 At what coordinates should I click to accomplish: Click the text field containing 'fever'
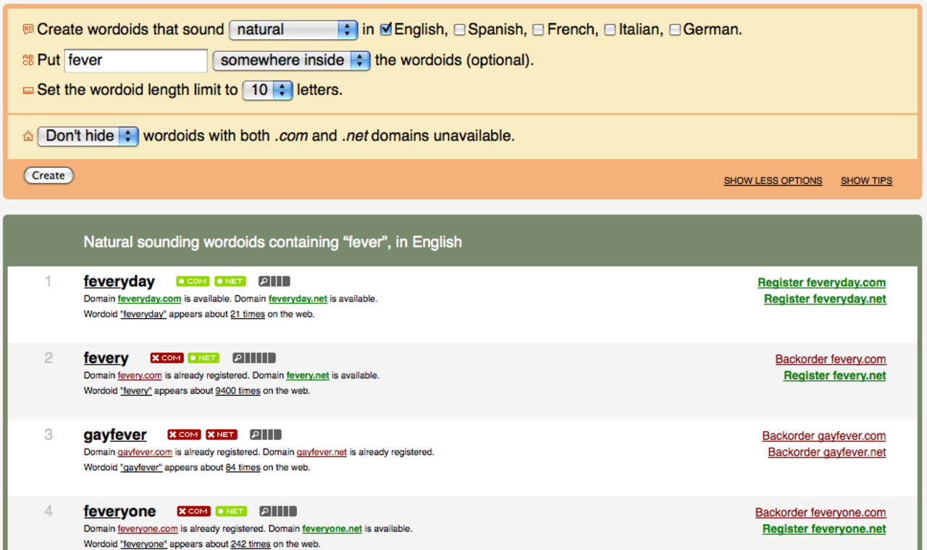[x=136, y=60]
